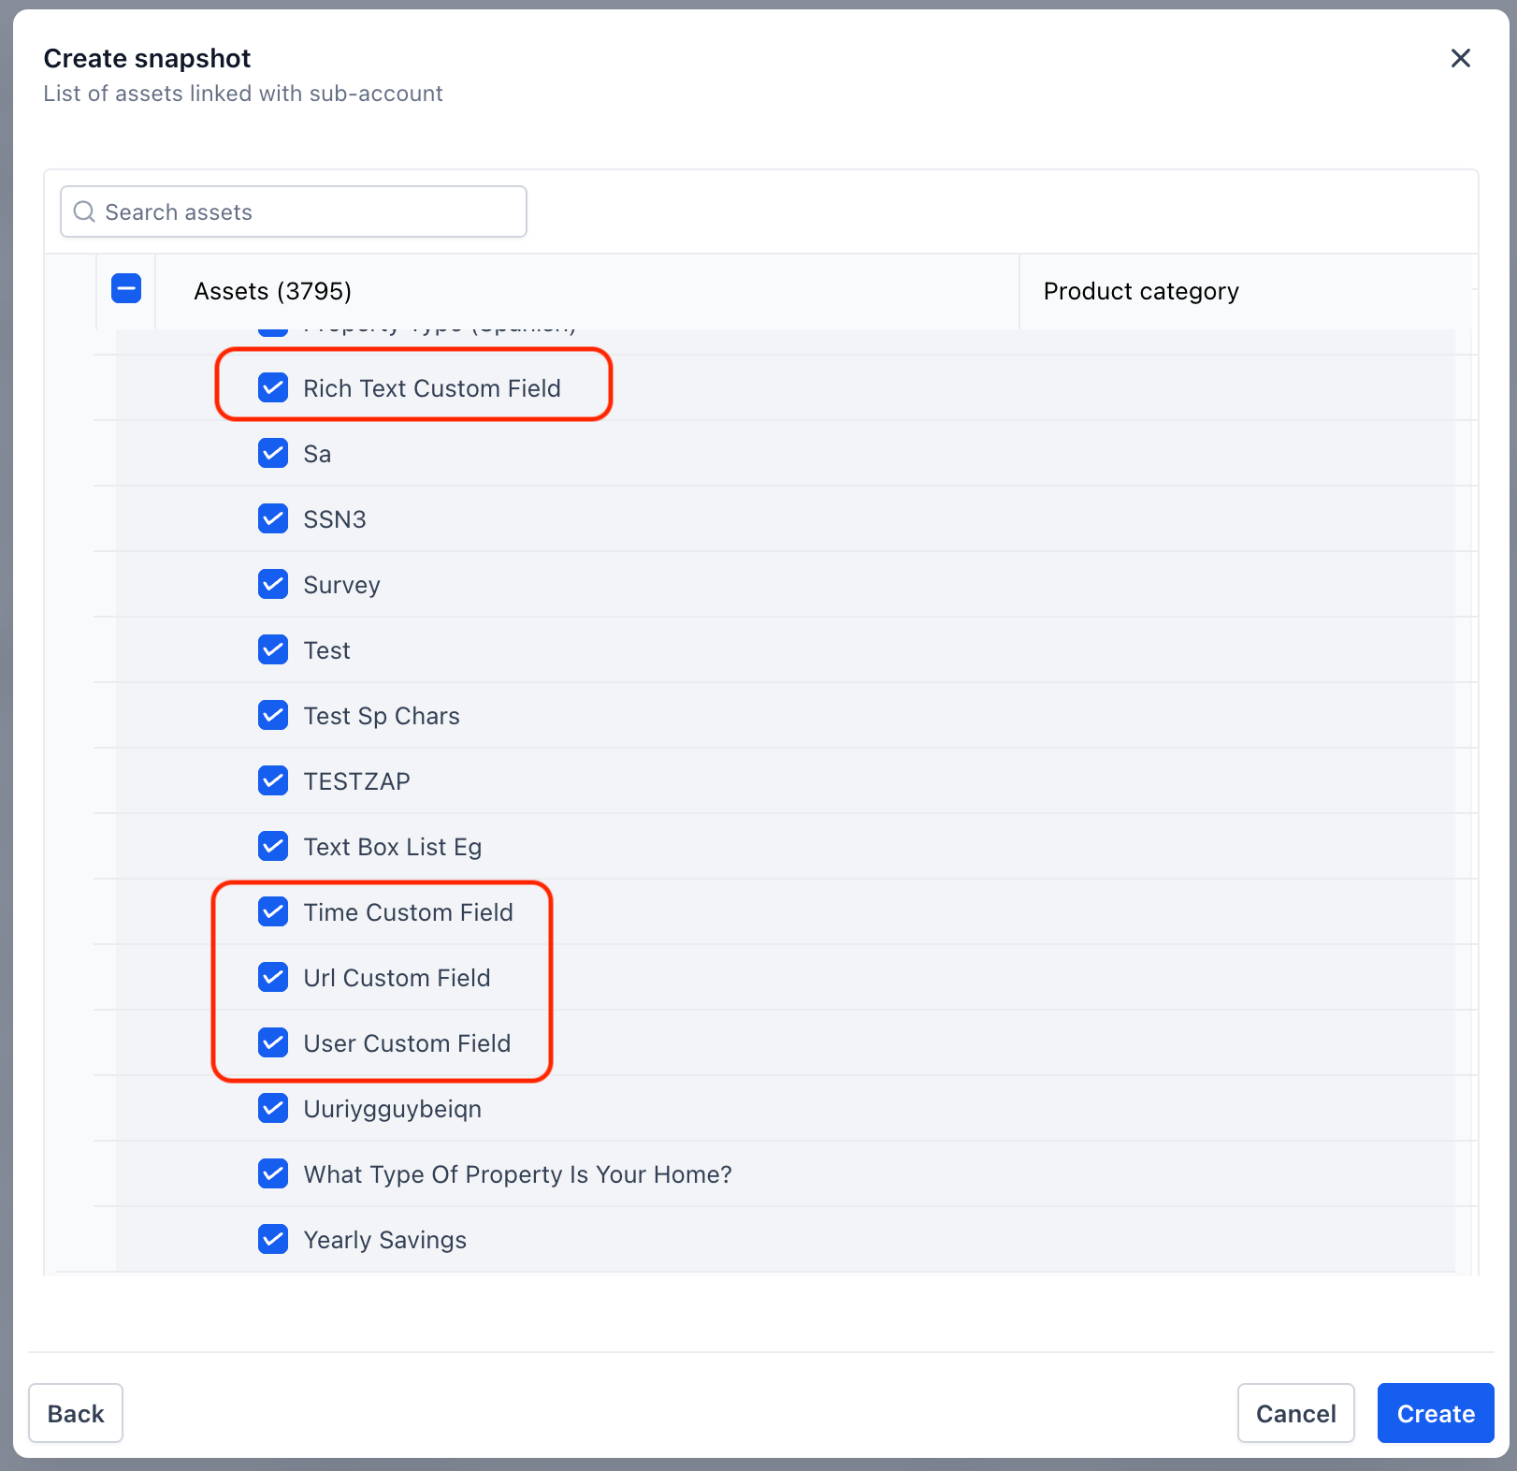Select the Rich Text Custom Field label
The width and height of the screenshot is (1517, 1471).
pyautogui.click(x=432, y=388)
